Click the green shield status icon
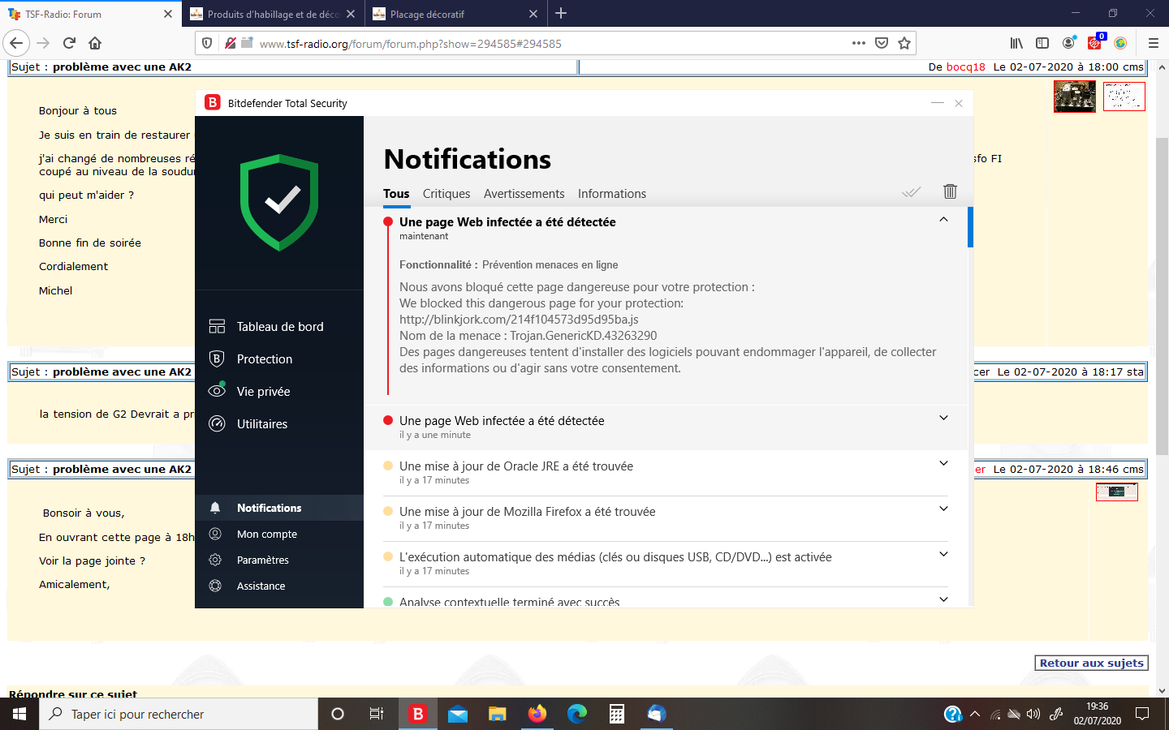 (279, 202)
